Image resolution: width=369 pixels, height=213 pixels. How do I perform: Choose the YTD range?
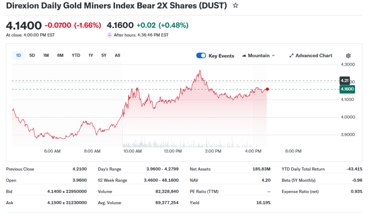[76, 55]
